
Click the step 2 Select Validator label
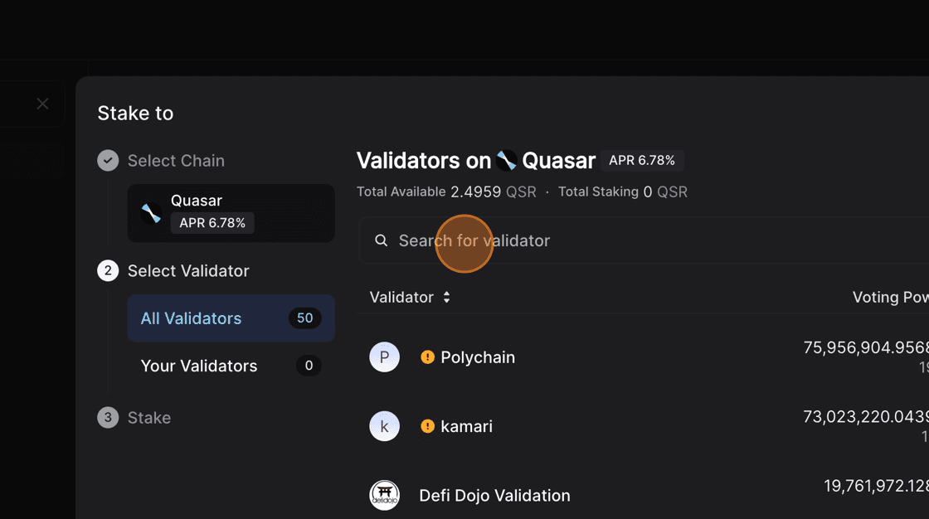(188, 271)
